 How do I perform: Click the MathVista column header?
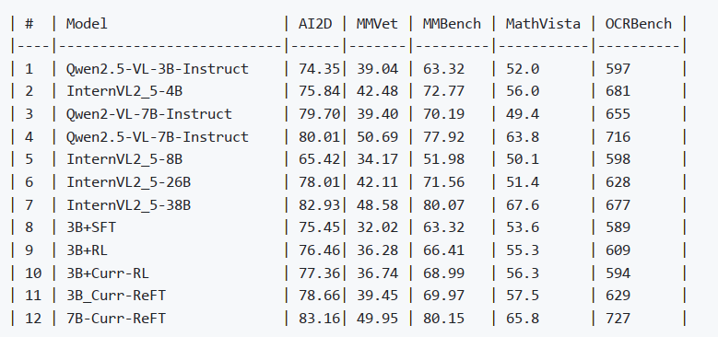point(543,24)
